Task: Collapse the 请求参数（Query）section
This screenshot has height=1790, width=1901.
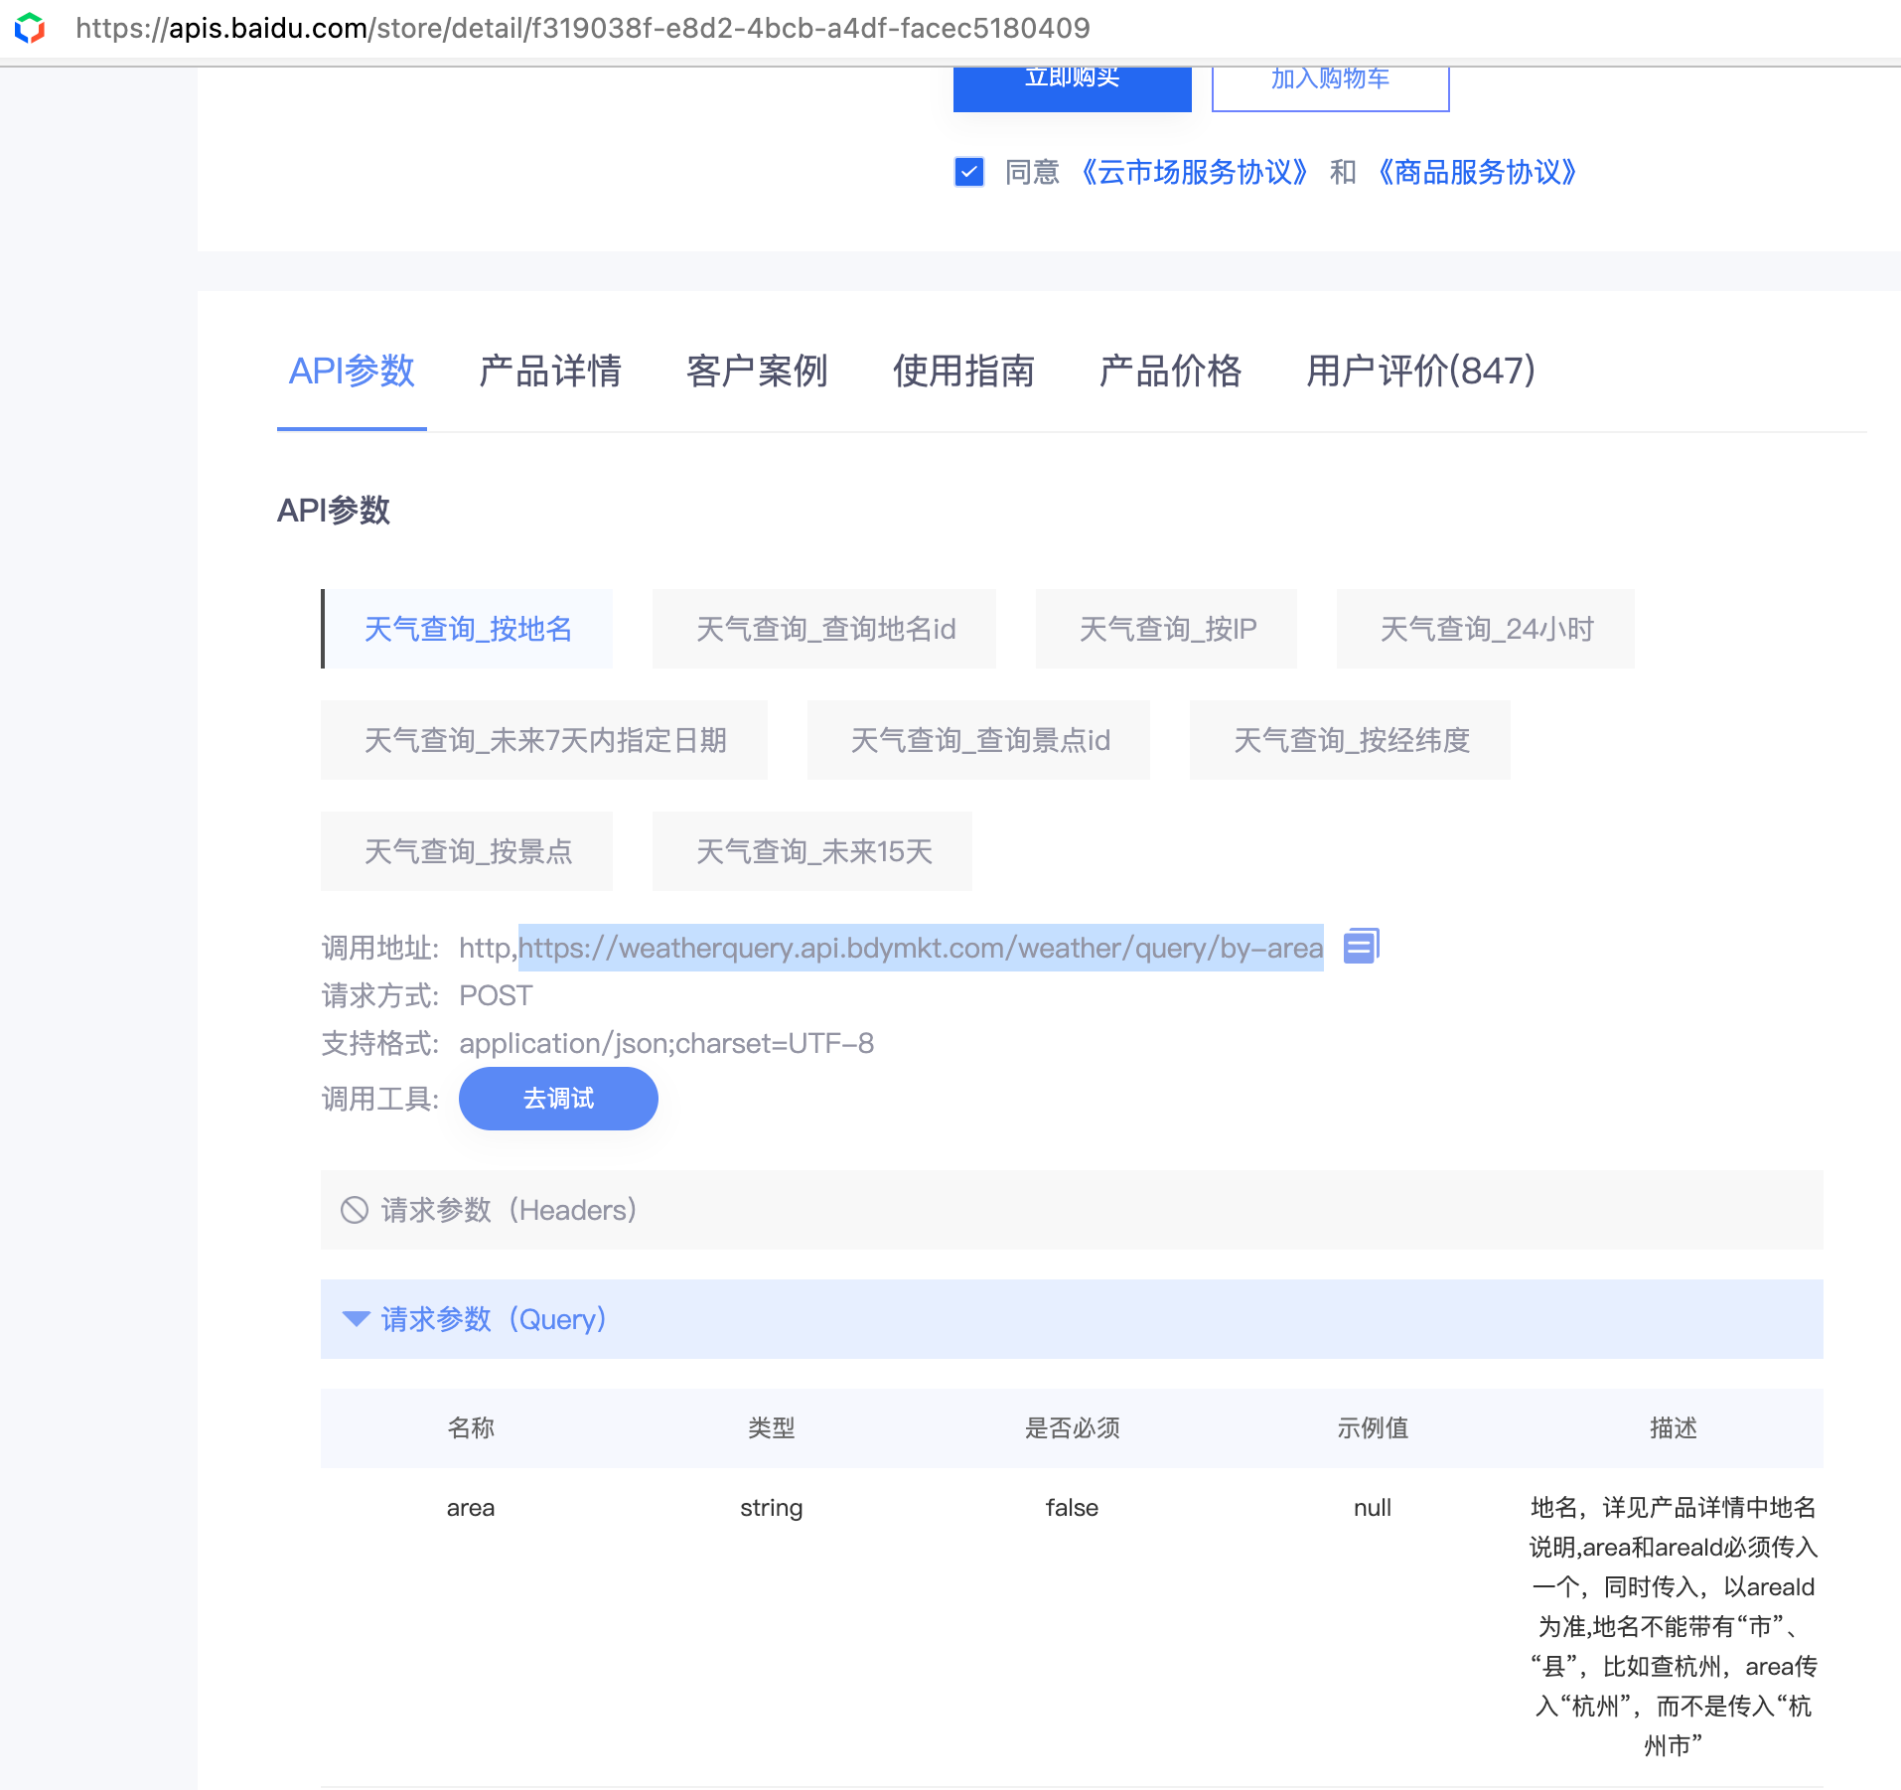Action: pos(357,1319)
